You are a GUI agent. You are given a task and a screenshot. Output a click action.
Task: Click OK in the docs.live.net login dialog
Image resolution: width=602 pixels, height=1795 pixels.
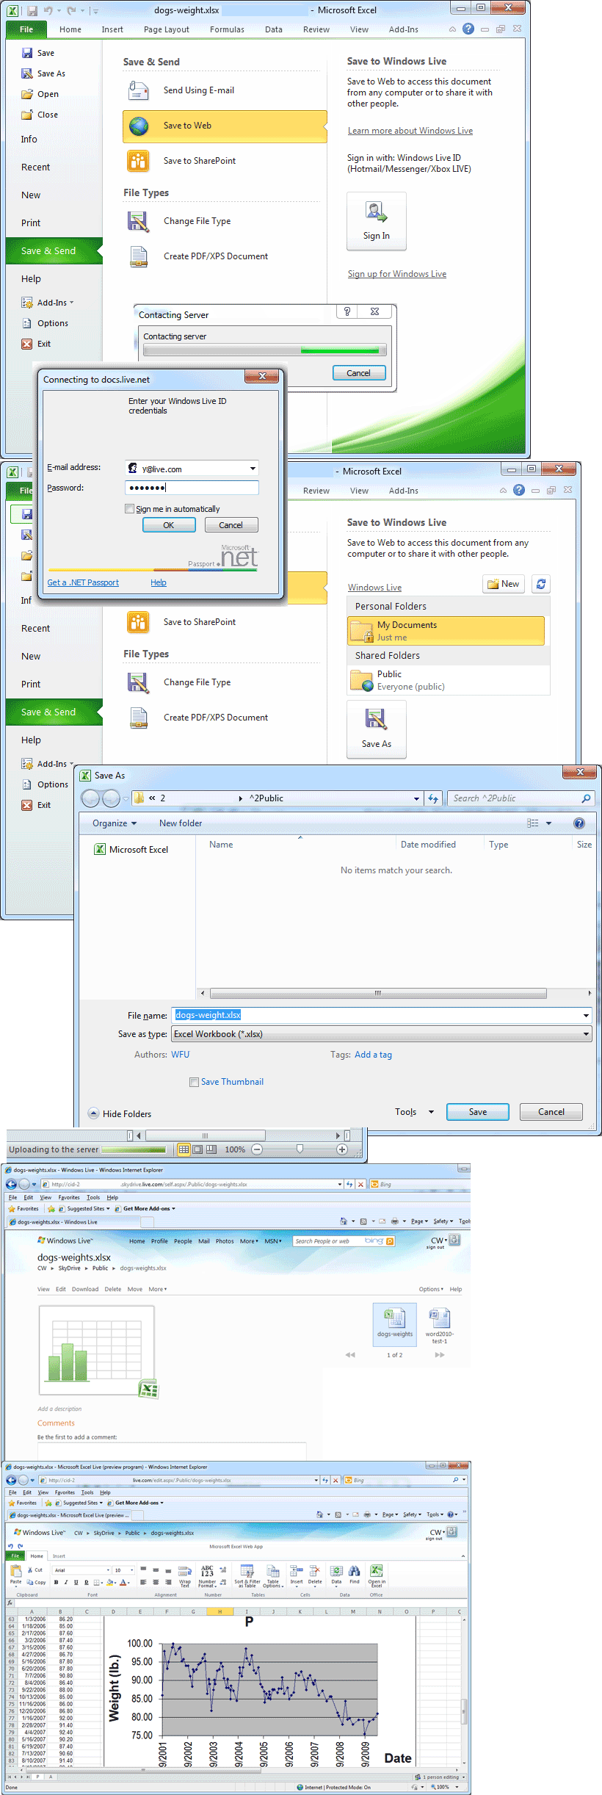pos(169,525)
